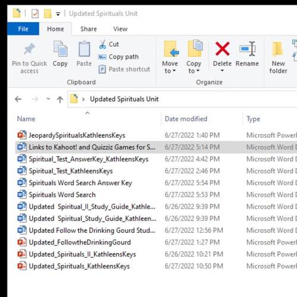Expand the recent locations chevron

coord(48,99)
